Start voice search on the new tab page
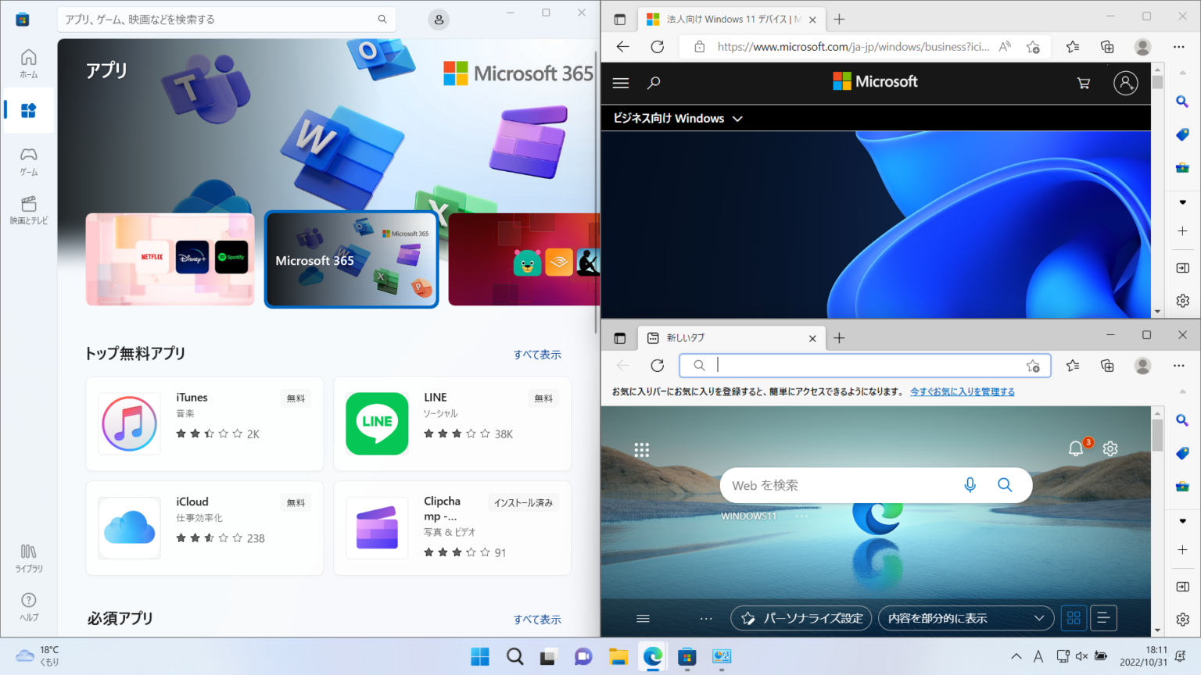1201x675 pixels. [x=970, y=484]
